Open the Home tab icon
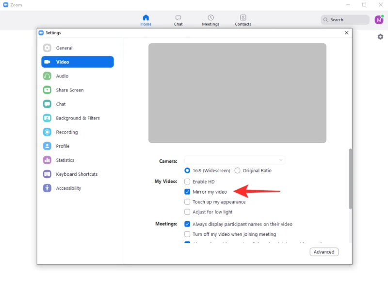388x288 pixels. tap(146, 18)
